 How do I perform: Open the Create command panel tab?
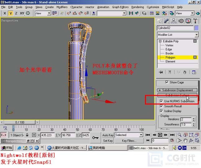pos(159,21)
